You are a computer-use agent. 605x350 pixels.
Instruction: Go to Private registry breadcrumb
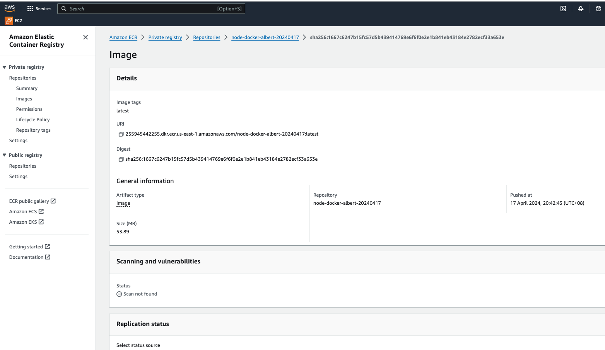(x=165, y=37)
